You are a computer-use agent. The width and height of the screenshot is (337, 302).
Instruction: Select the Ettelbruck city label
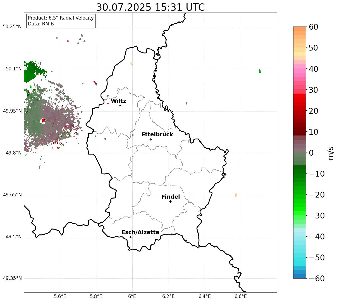point(157,134)
